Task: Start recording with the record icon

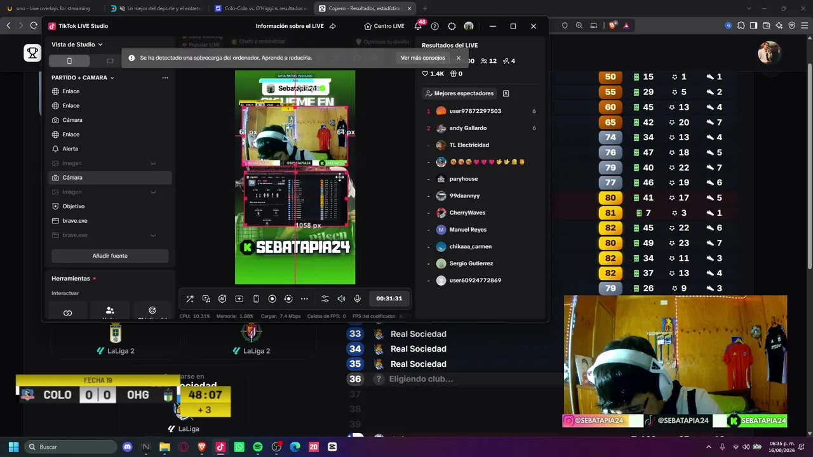Action: tap(272, 298)
